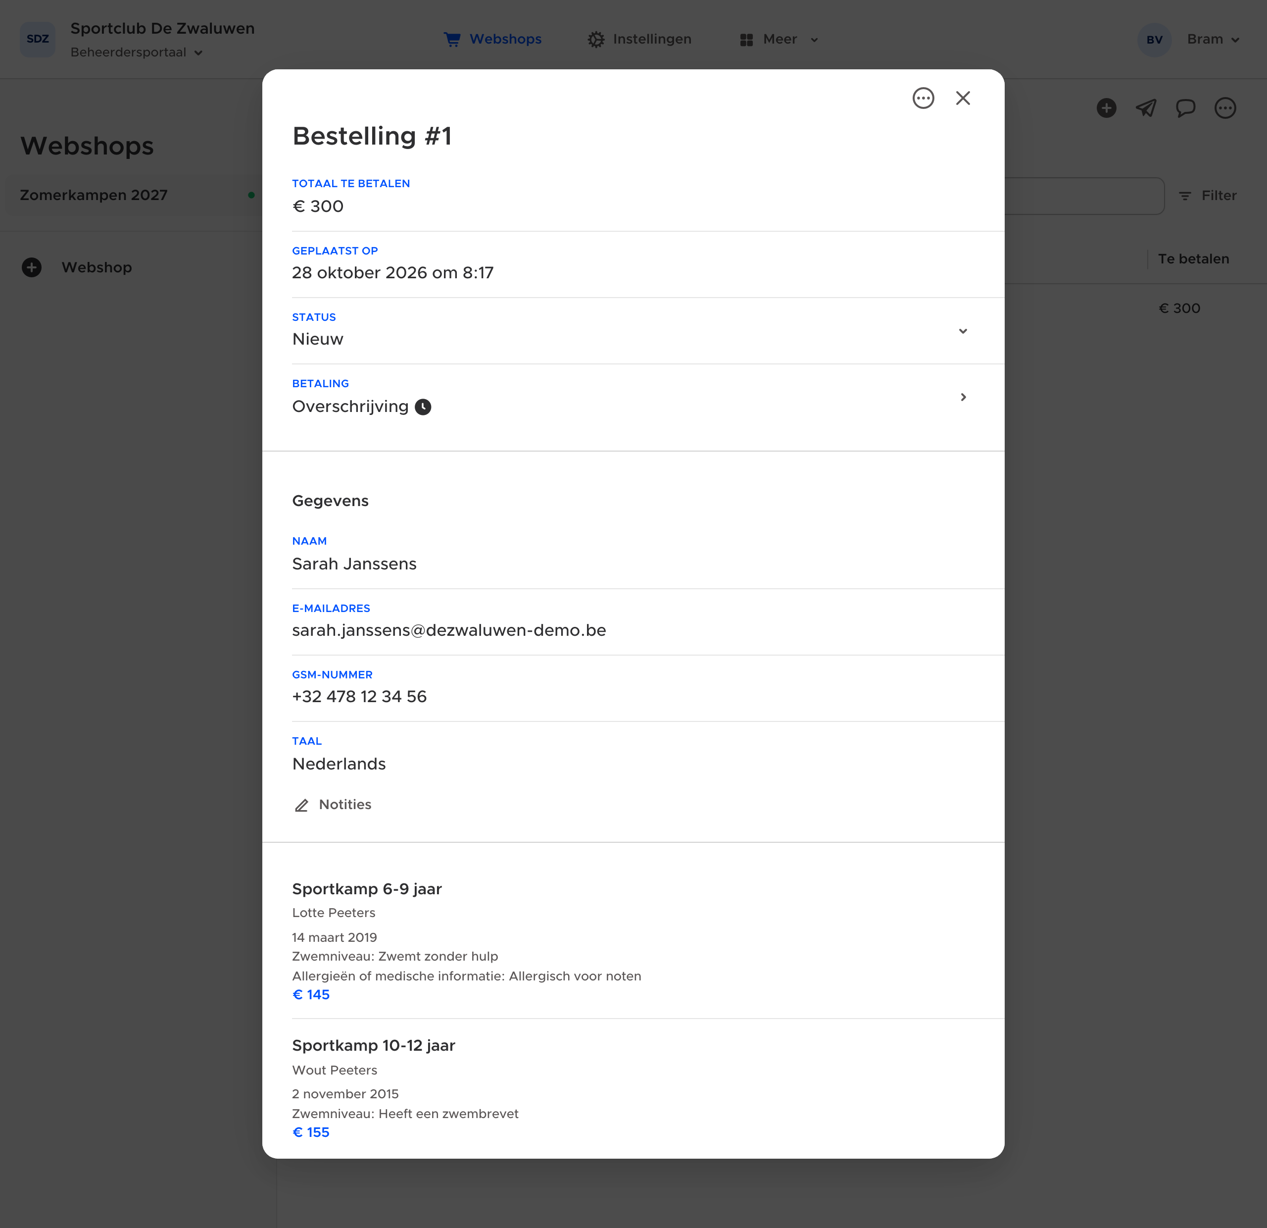This screenshot has width=1267, height=1228.
Task: Click the phone number +32 478 12 34 56
Action: click(x=359, y=697)
